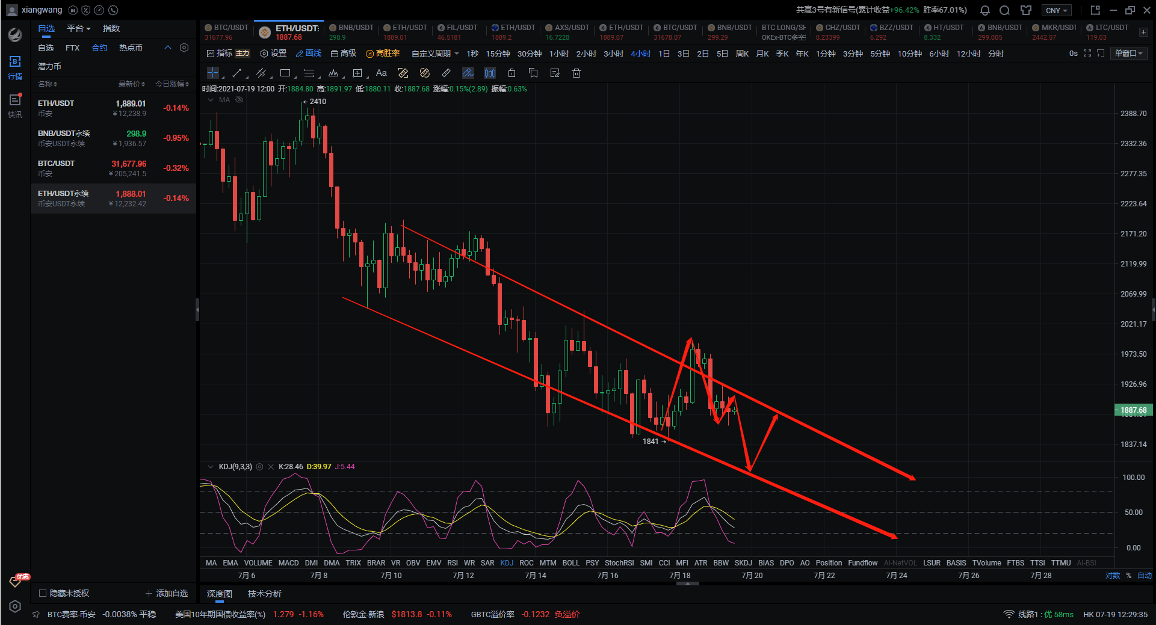
Task: Select the 1日 timeframe
Action: [664, 54]
